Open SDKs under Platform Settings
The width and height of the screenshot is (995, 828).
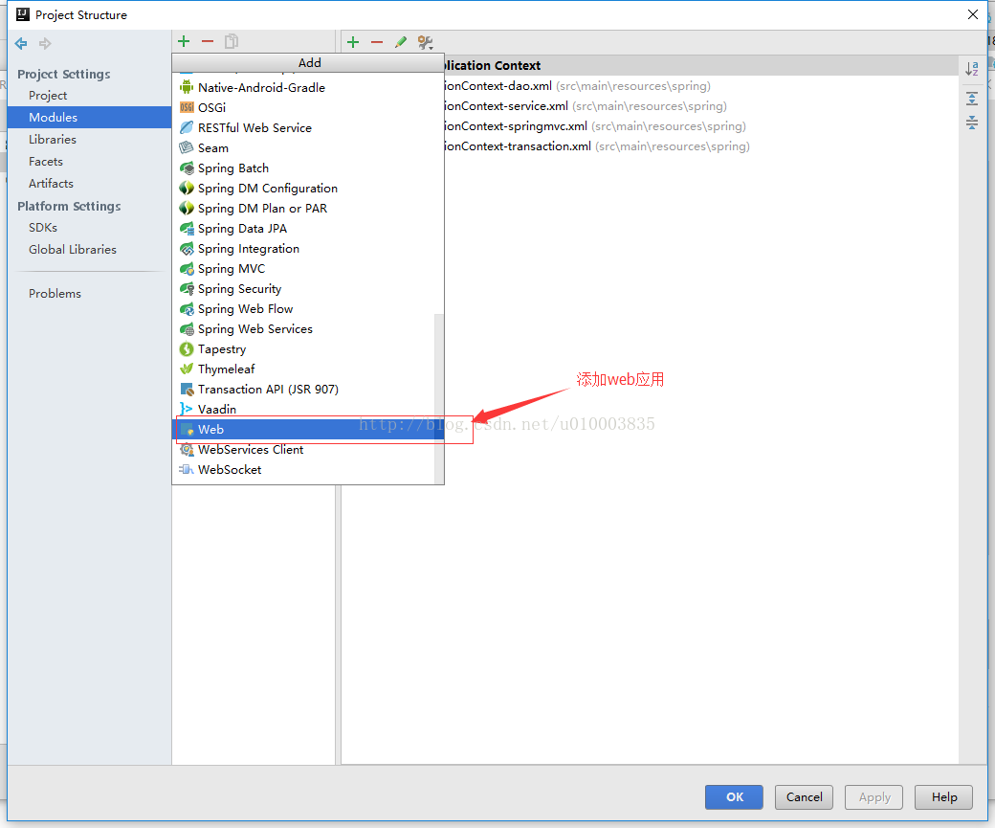tap(90, 227)
